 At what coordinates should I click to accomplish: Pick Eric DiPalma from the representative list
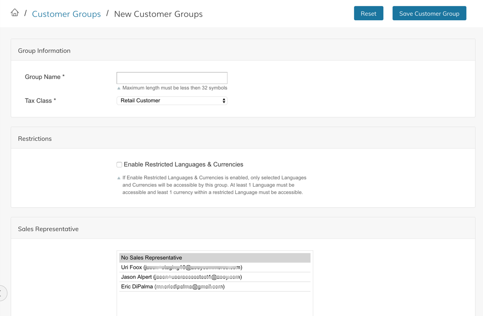click(x=172, y=287)
